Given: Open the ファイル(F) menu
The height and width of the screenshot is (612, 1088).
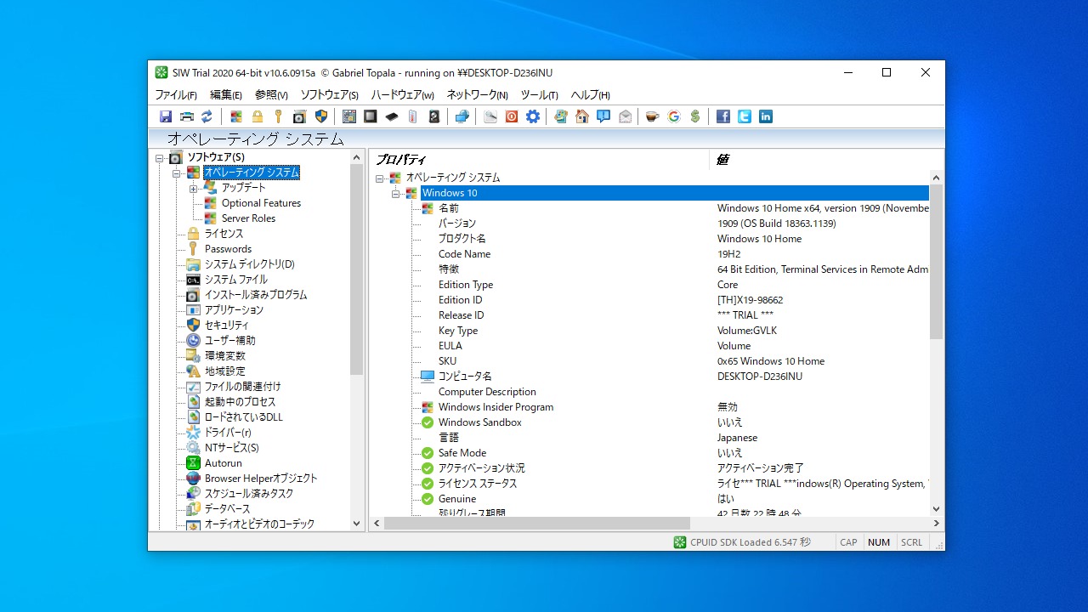Looking at the screenshot, I should 176,94.
